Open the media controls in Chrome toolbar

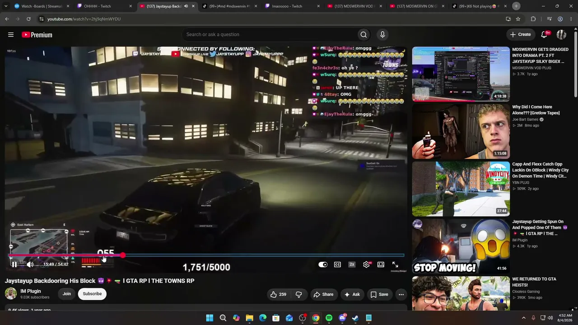(x=549, y=19)
